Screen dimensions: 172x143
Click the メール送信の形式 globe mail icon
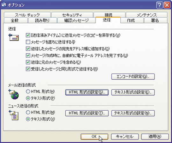14,94
